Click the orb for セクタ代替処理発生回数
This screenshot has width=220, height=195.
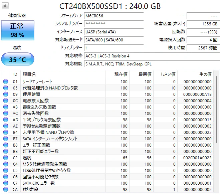[6, 164]
